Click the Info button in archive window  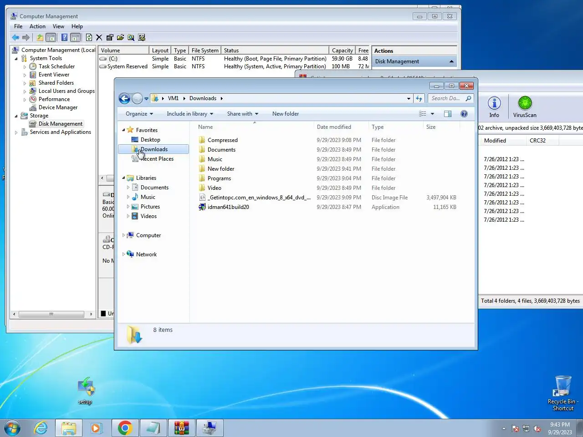tap(494, 107)
